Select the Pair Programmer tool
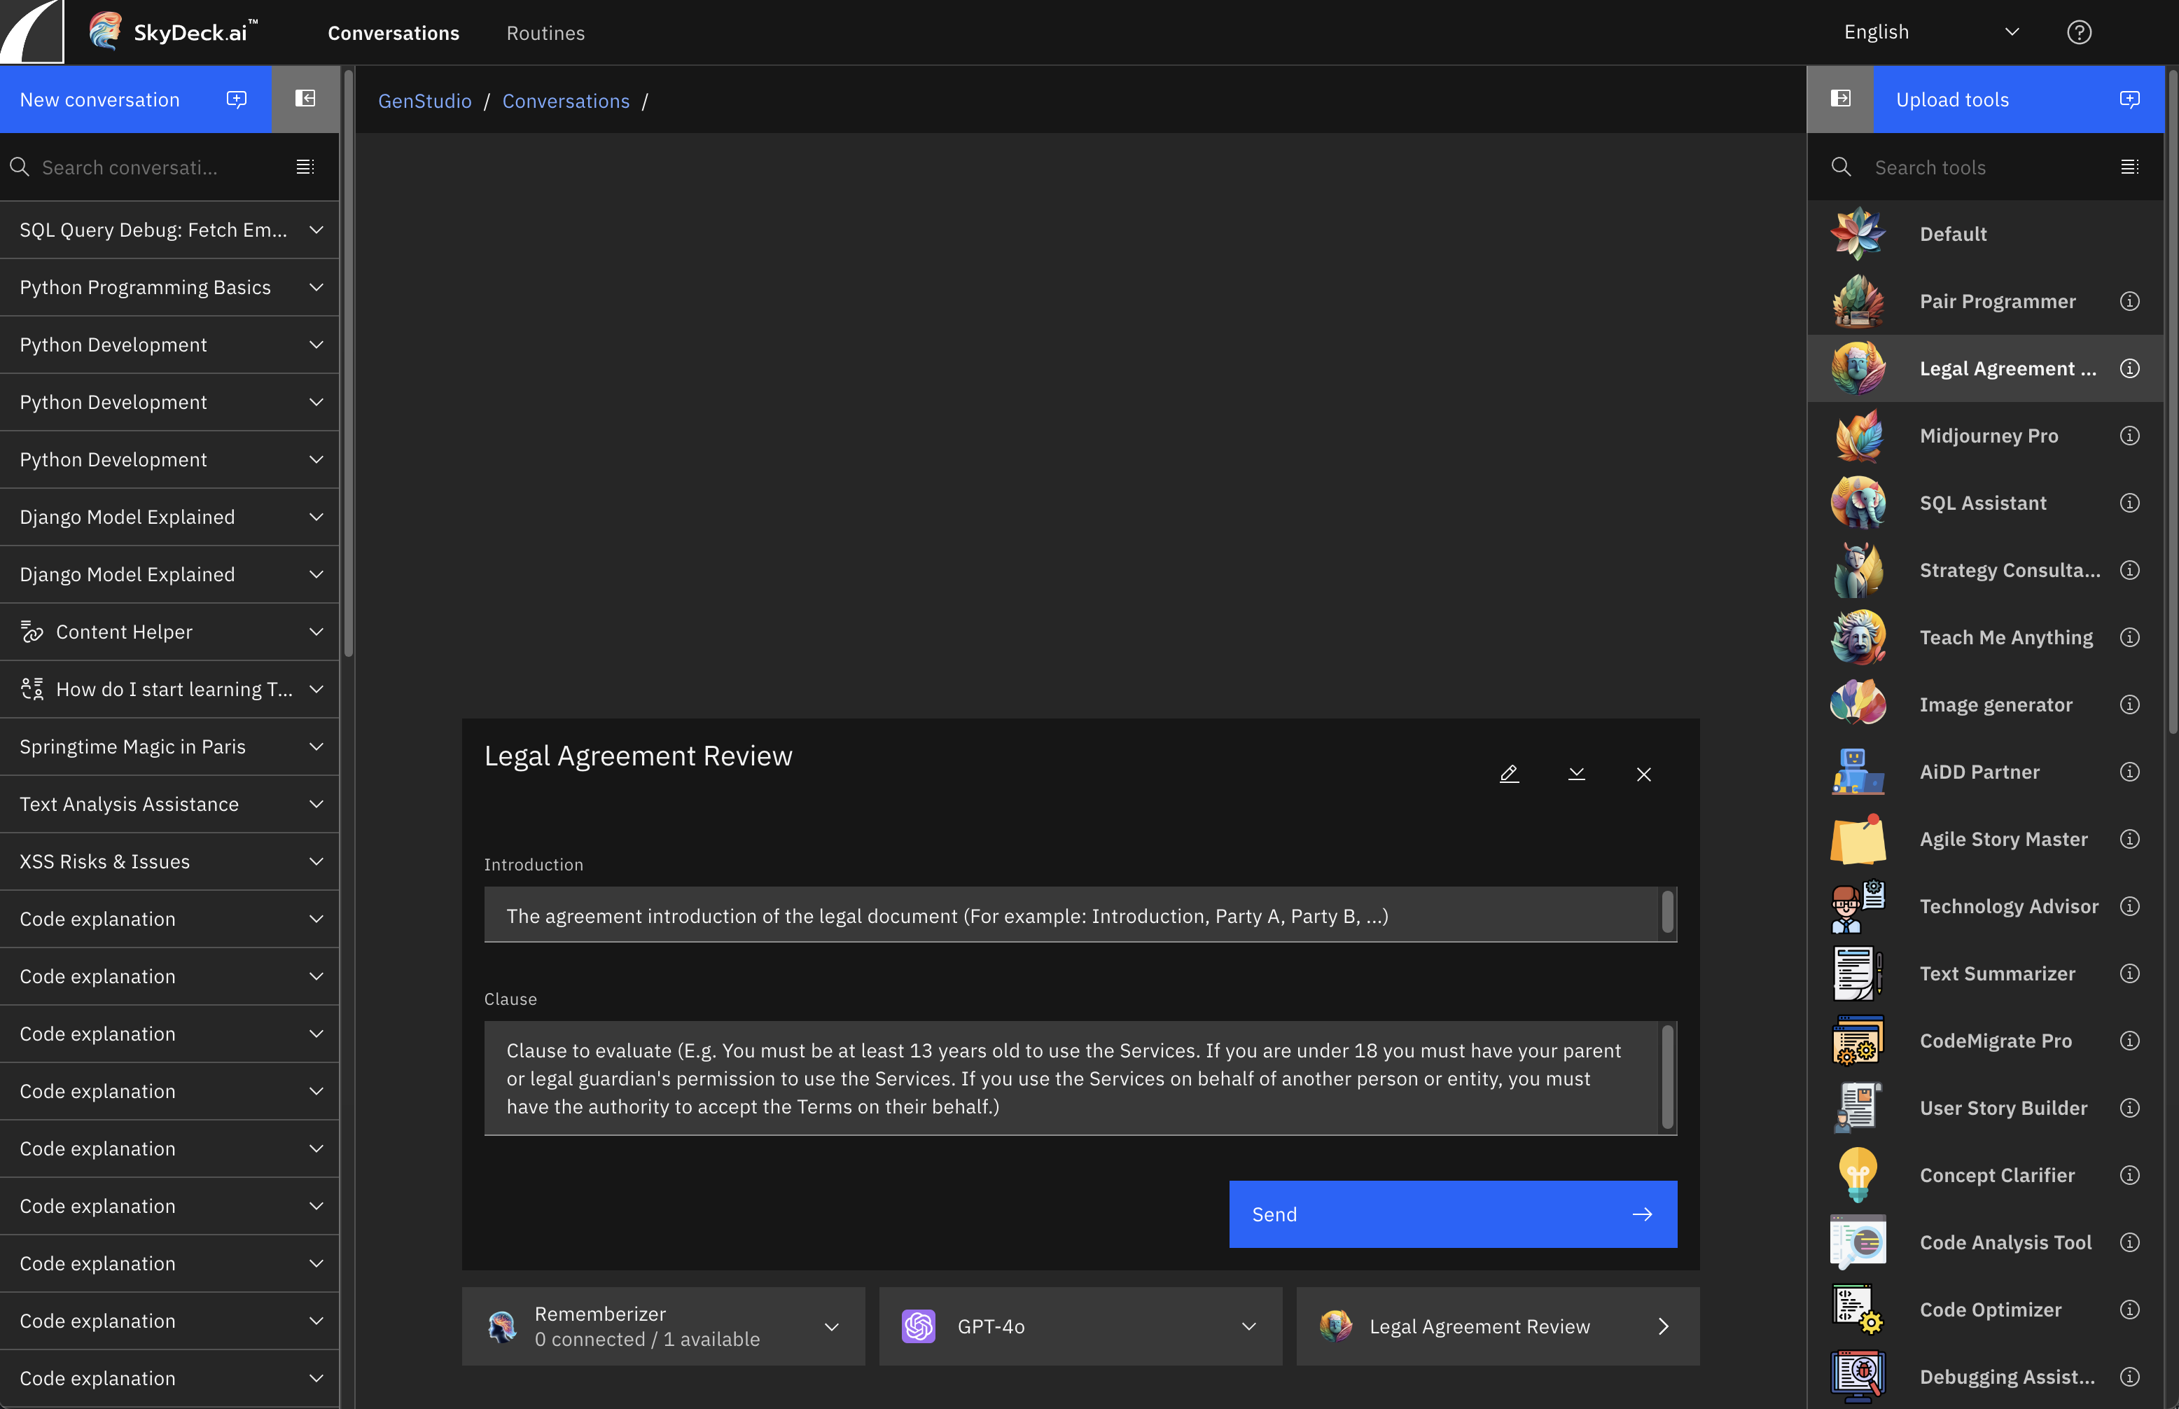This screenshot has height=1409, width=2179. click(x=1997, y=300)
